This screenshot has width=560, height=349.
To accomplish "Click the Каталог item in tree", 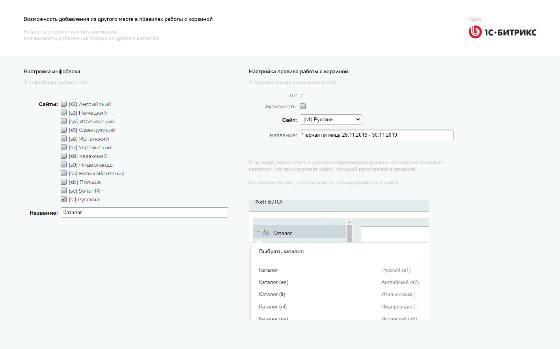I will pyautogui.click(x=282, y=233).
